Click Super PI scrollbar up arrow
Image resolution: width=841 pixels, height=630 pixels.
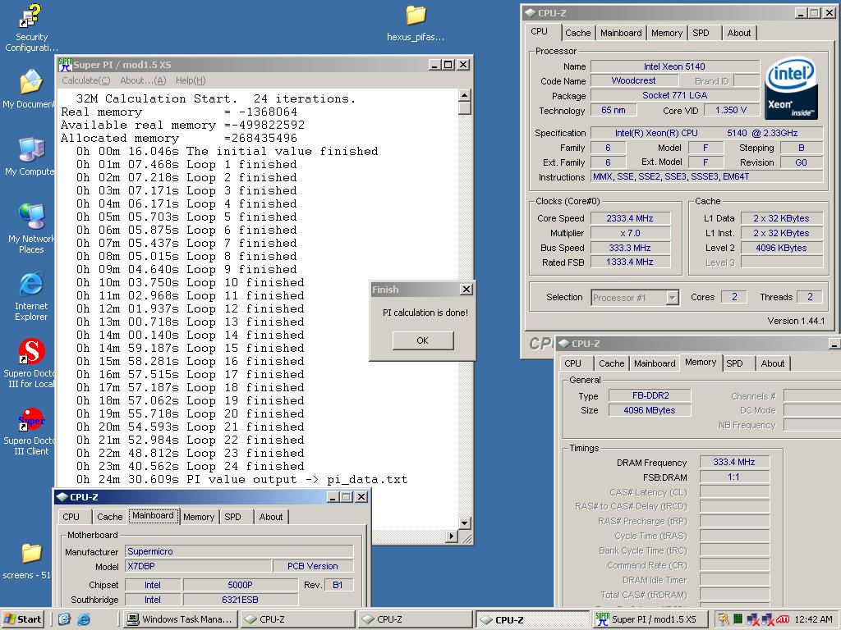point(465,95)
